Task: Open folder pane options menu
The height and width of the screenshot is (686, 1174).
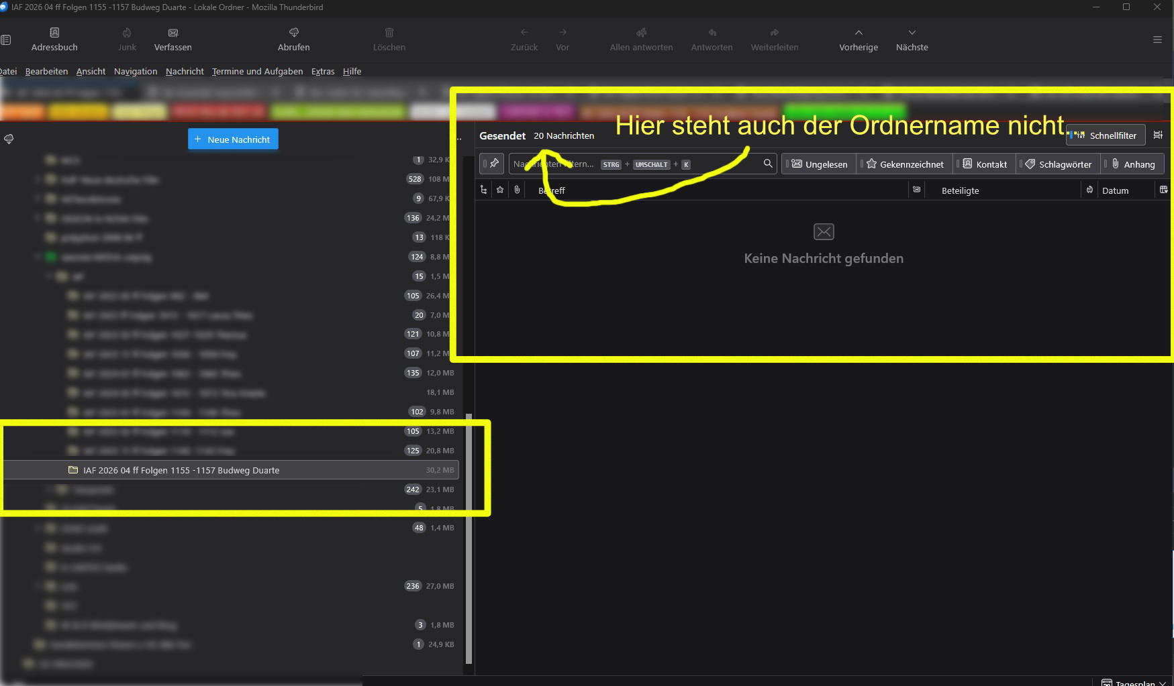Action: click(459, 139)
